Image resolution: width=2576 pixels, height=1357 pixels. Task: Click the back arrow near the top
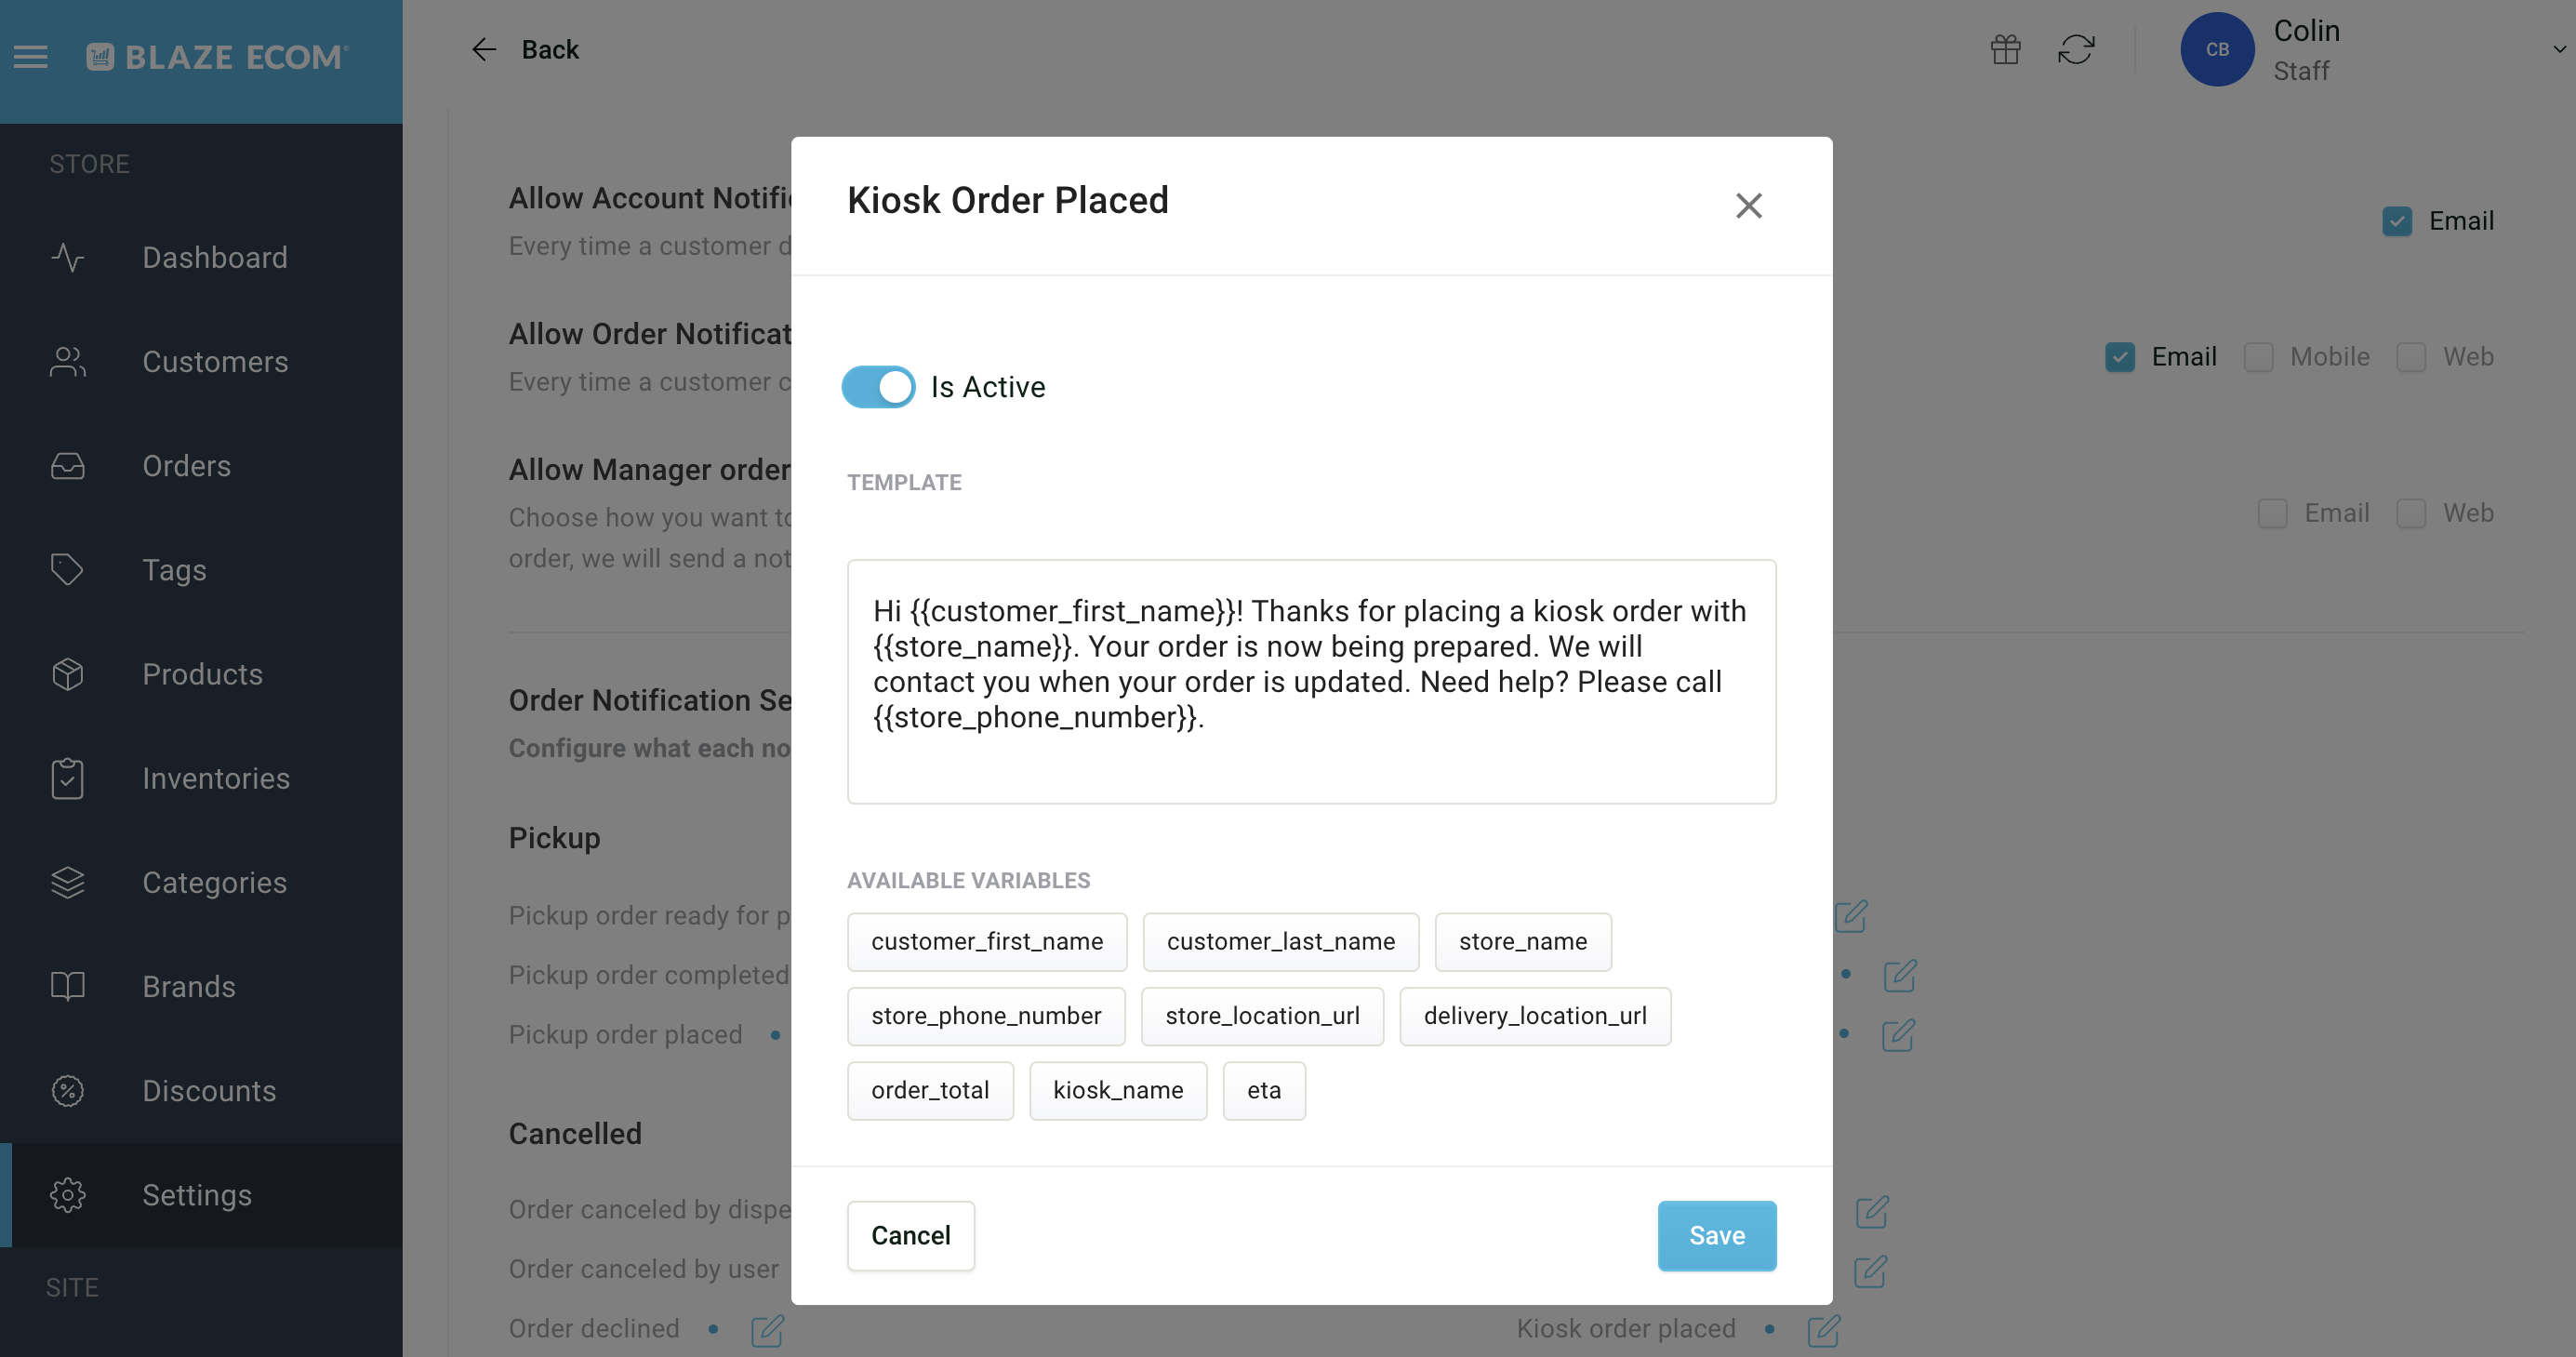[x=484, y=49]
